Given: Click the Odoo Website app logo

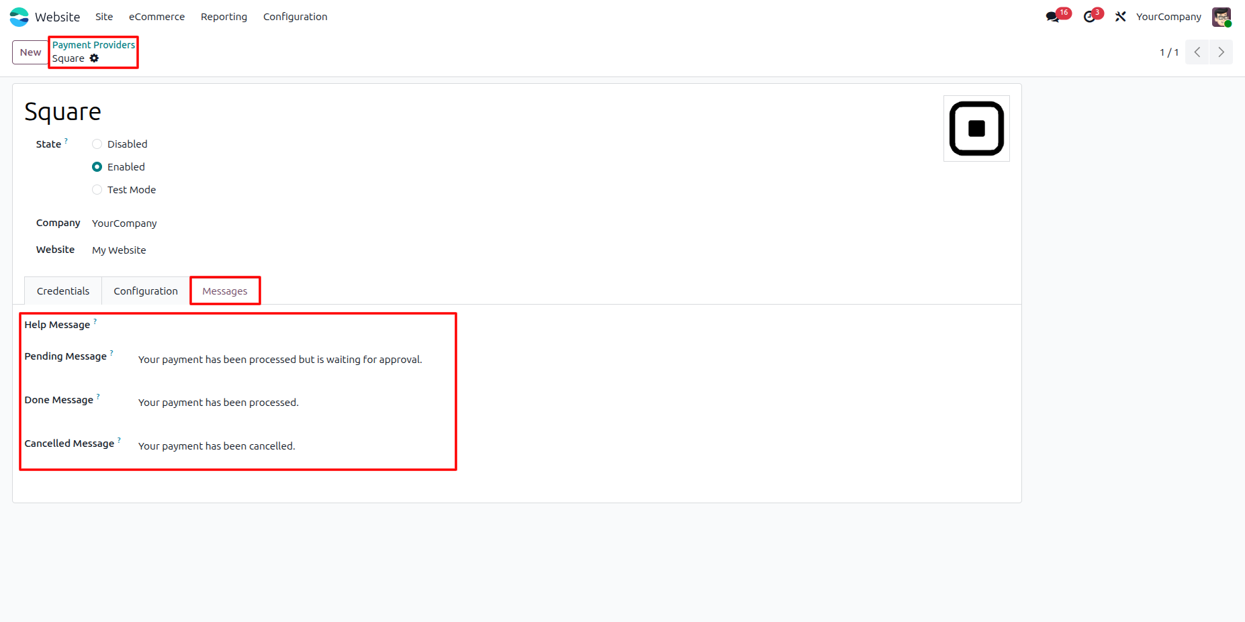Looking at the screenshot, I should (19, 17).
